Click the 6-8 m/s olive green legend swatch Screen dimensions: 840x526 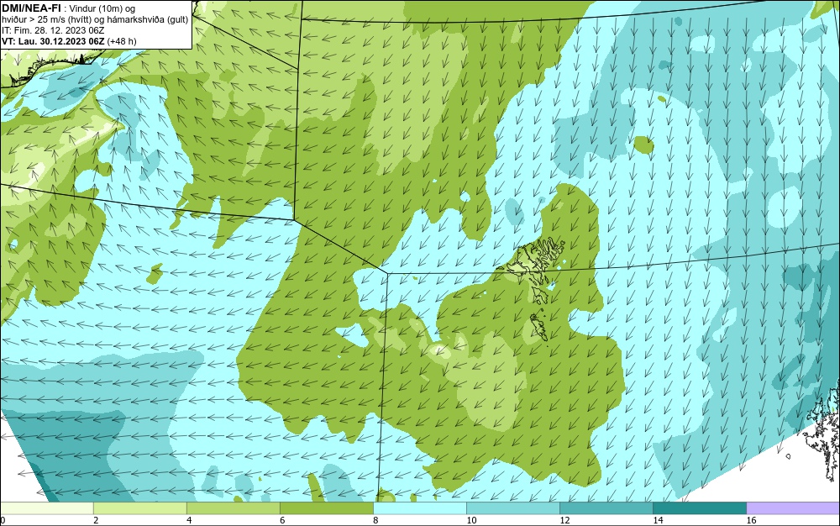point(326,508)
